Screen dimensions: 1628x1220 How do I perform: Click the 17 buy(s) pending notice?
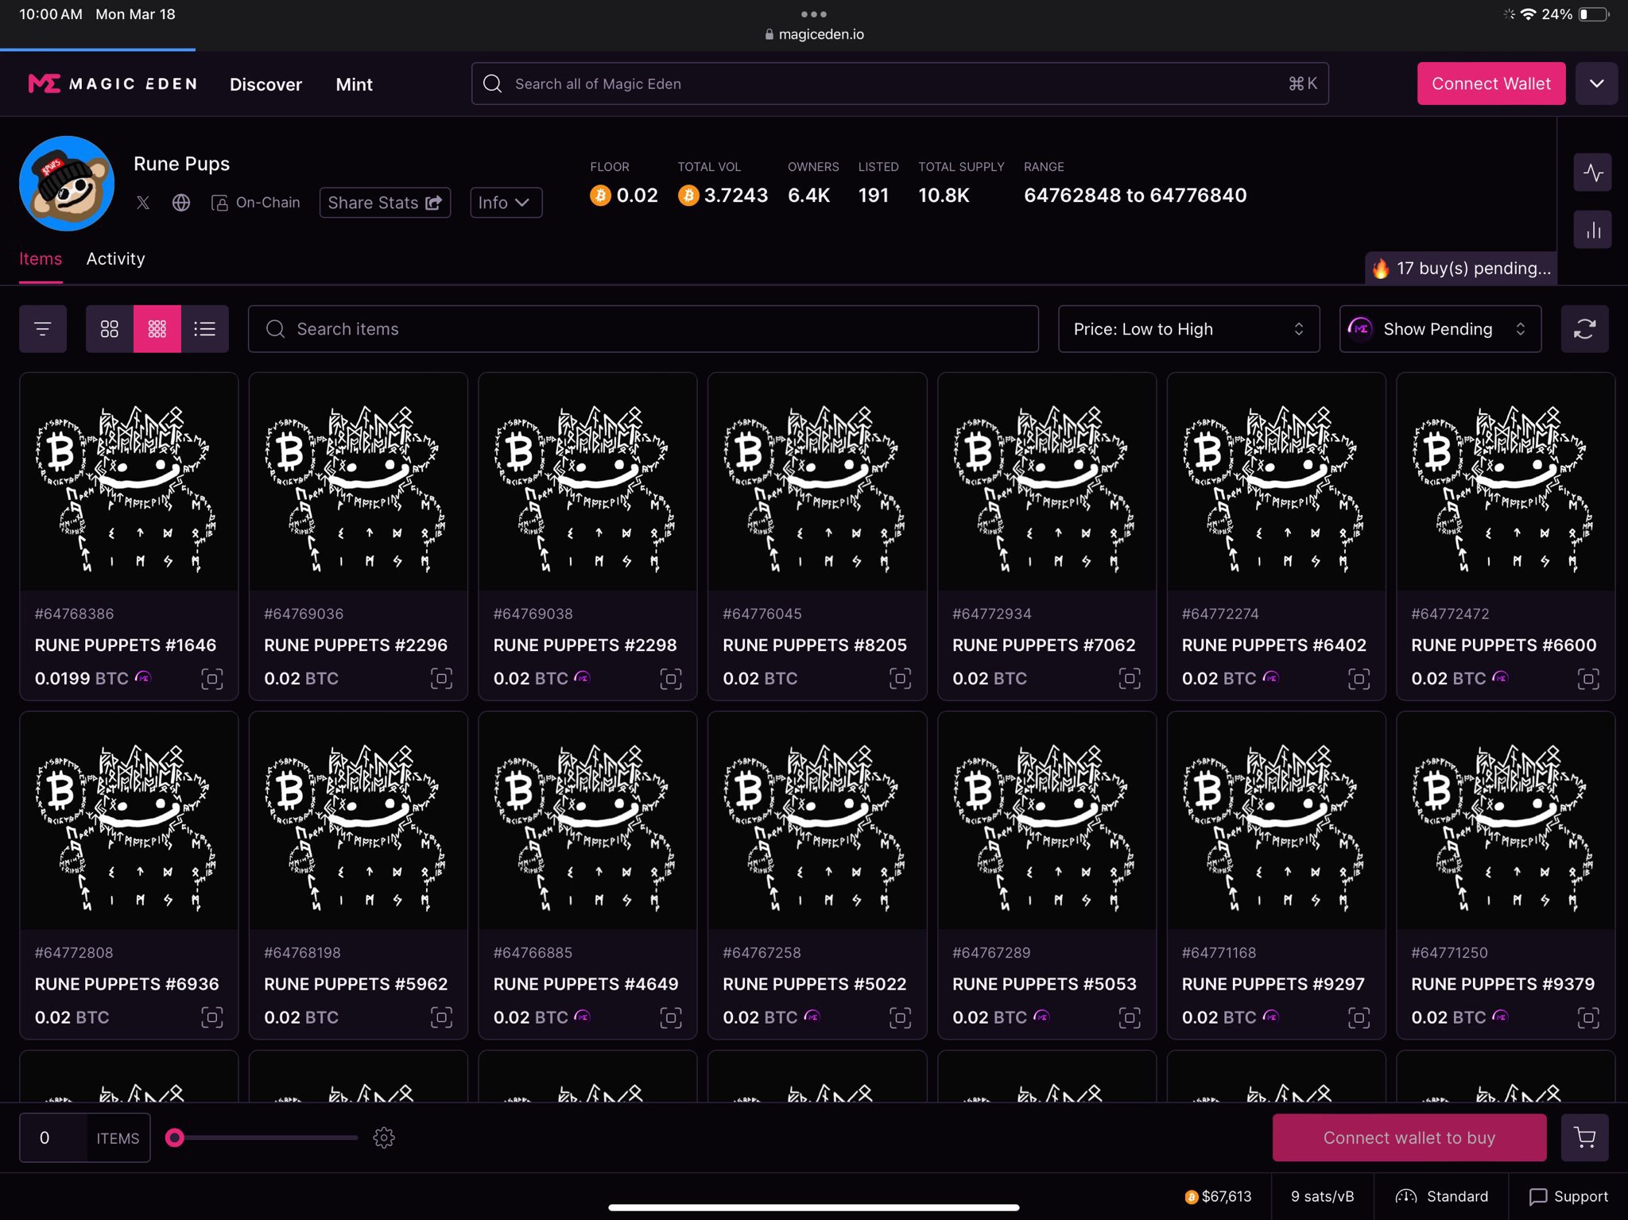(x=1461, y=269)
